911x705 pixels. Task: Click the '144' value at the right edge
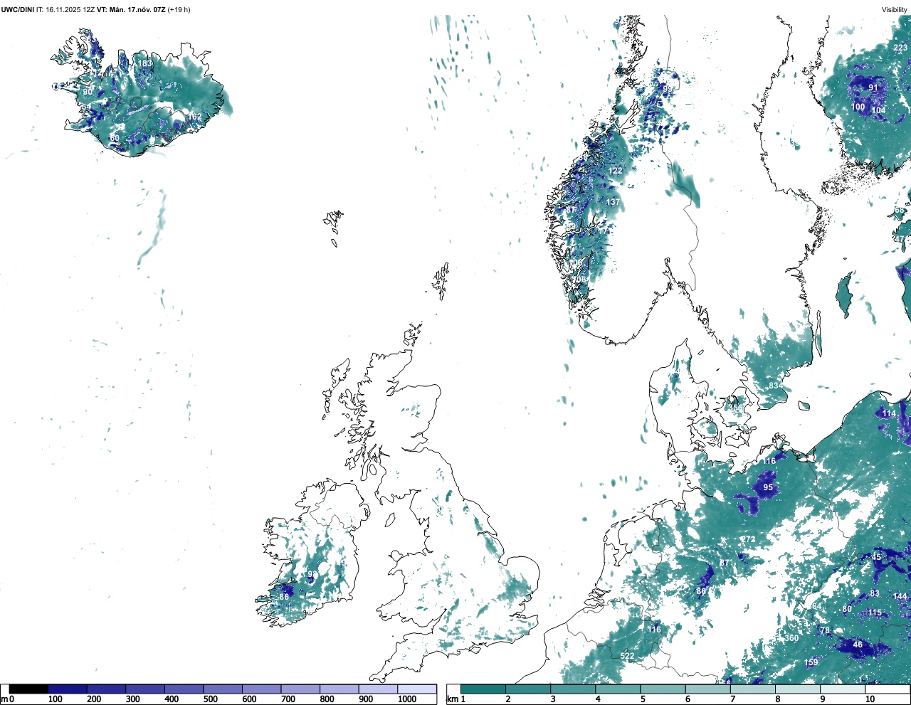pyautogui.click(x=900, y=596)
